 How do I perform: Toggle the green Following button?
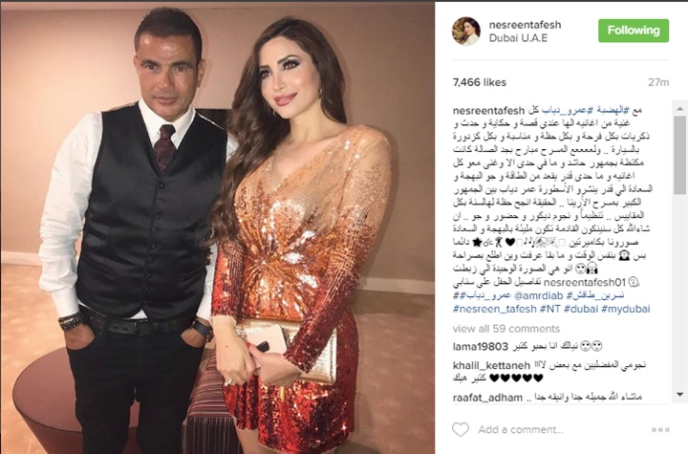tap(634, 31)
